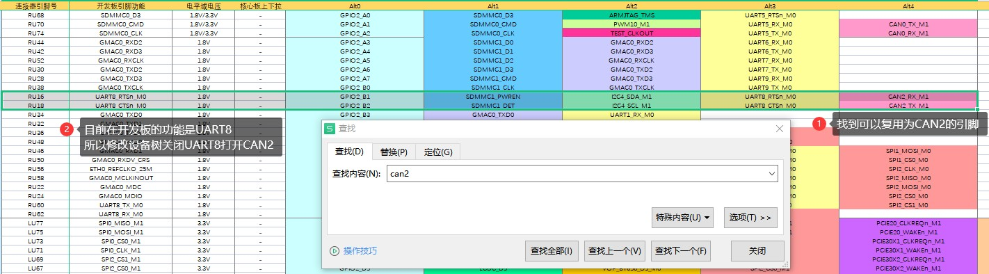Select cell RU68

(x=35, y=15)
